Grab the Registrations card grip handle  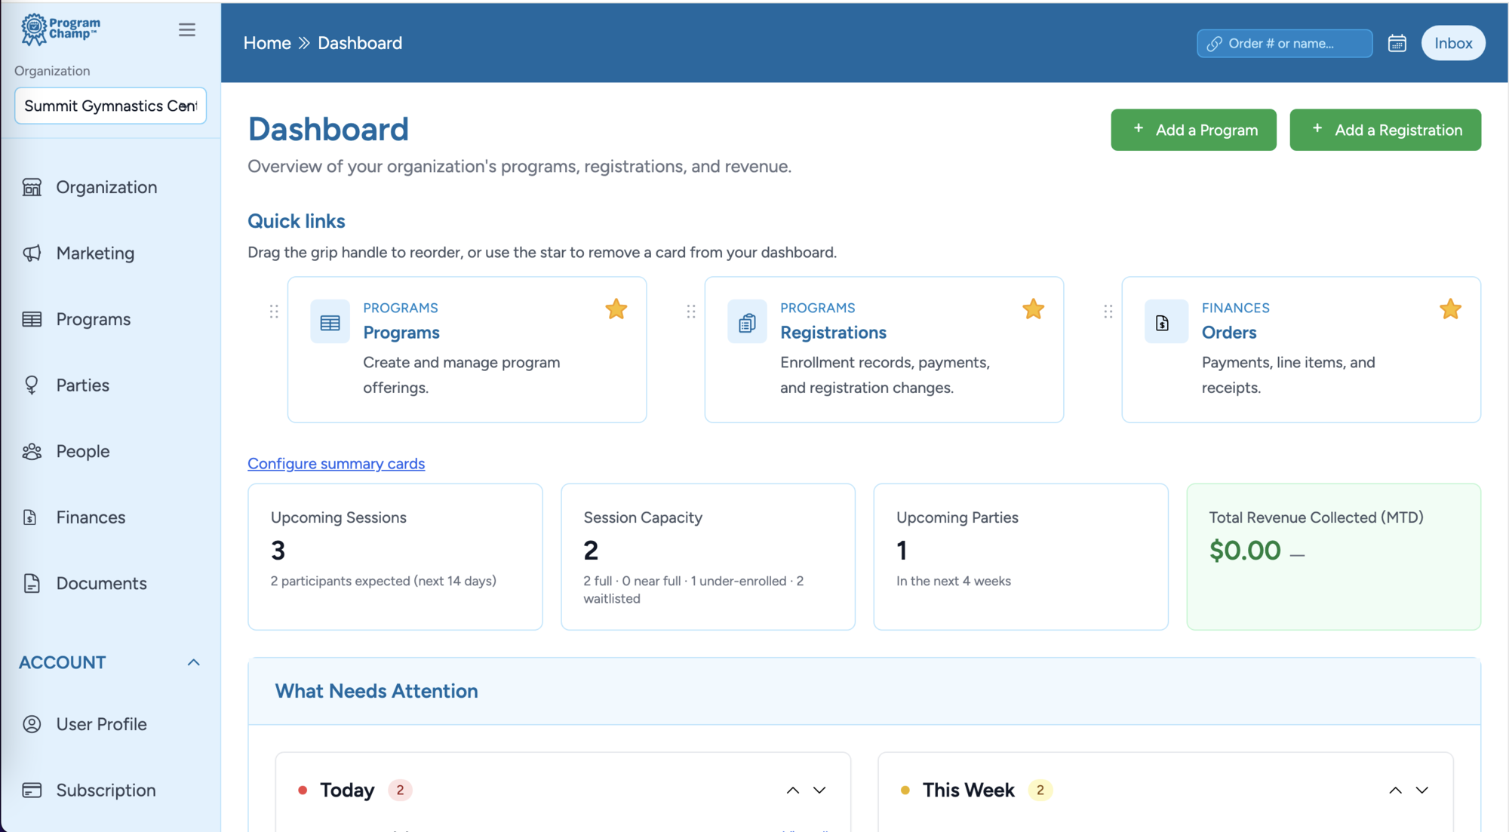coord(691,311)
